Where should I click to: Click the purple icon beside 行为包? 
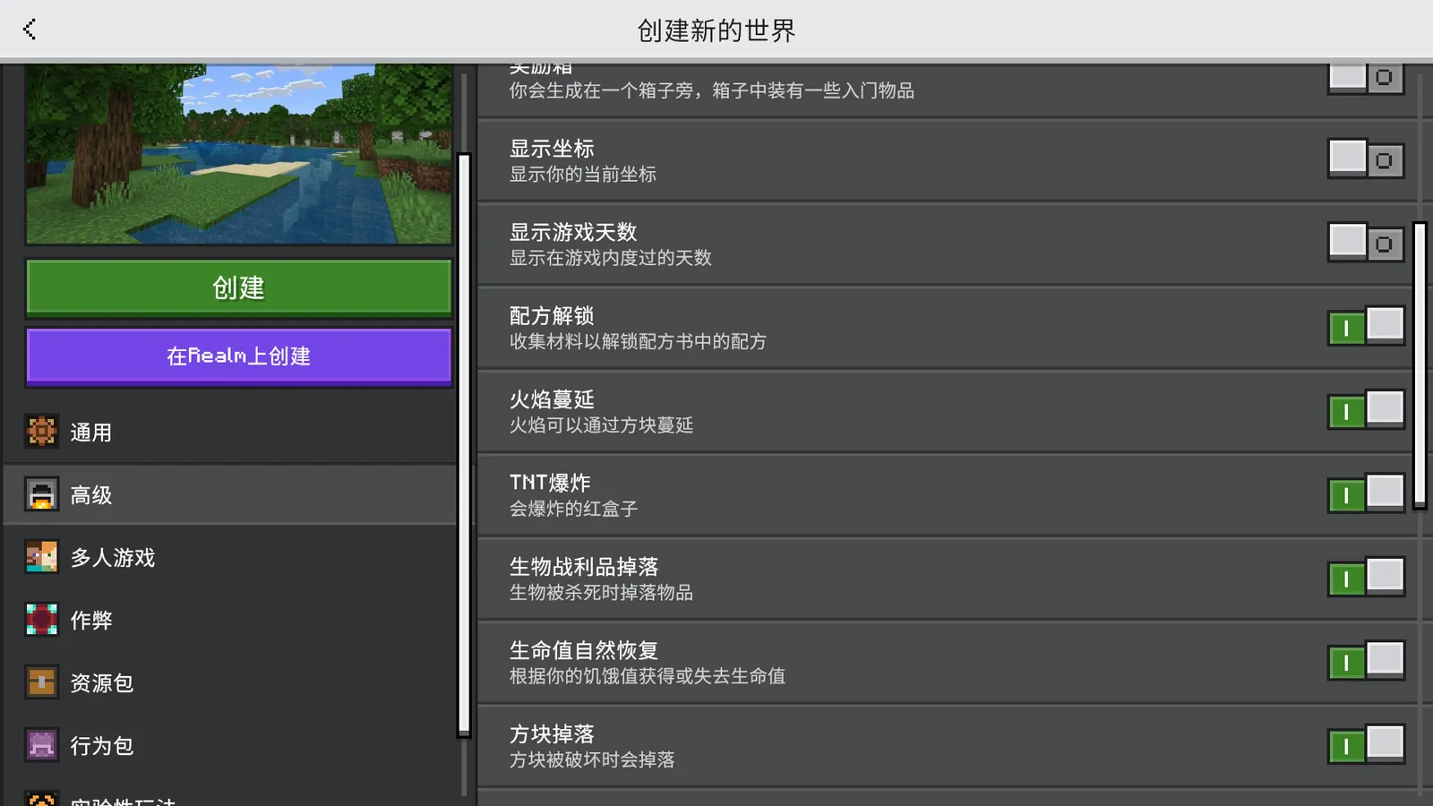[x=41, y=745]
